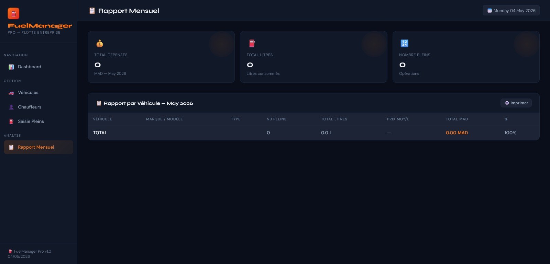The width and height of the screenshot is (550, 264).
Task: Click the % column header
Action: tap(506, 119)
